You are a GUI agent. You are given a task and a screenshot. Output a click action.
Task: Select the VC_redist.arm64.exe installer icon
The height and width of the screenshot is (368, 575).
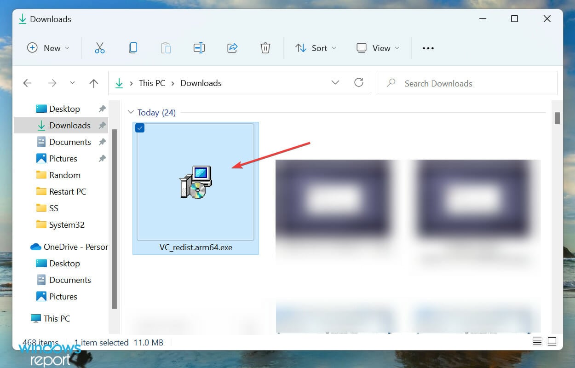click(x=196, y=182)
